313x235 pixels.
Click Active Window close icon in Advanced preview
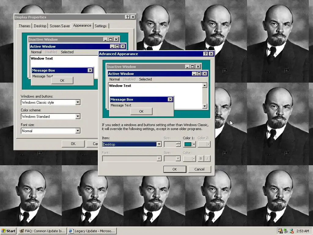click(x=204, y=74)
